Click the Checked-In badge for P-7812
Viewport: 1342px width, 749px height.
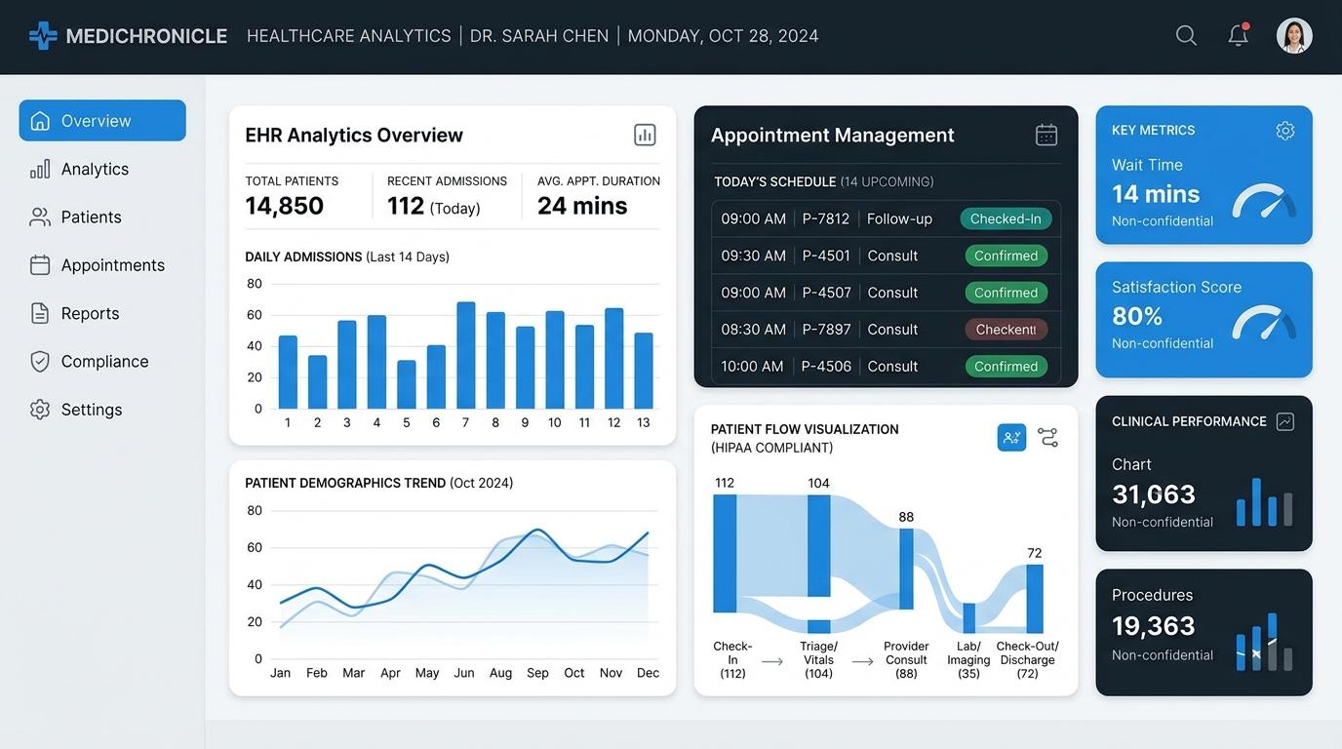tap(1006, 218)
